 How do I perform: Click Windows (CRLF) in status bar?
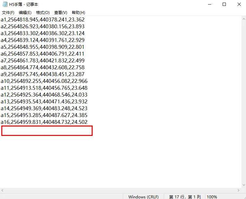point(143,197)
